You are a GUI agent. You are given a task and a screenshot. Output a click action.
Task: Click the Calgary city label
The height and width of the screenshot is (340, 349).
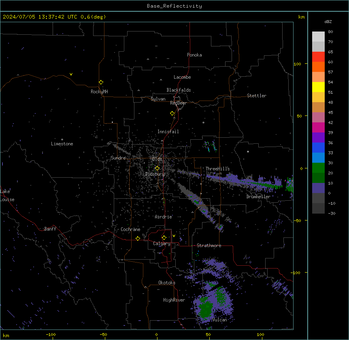(x=162, y=243)
